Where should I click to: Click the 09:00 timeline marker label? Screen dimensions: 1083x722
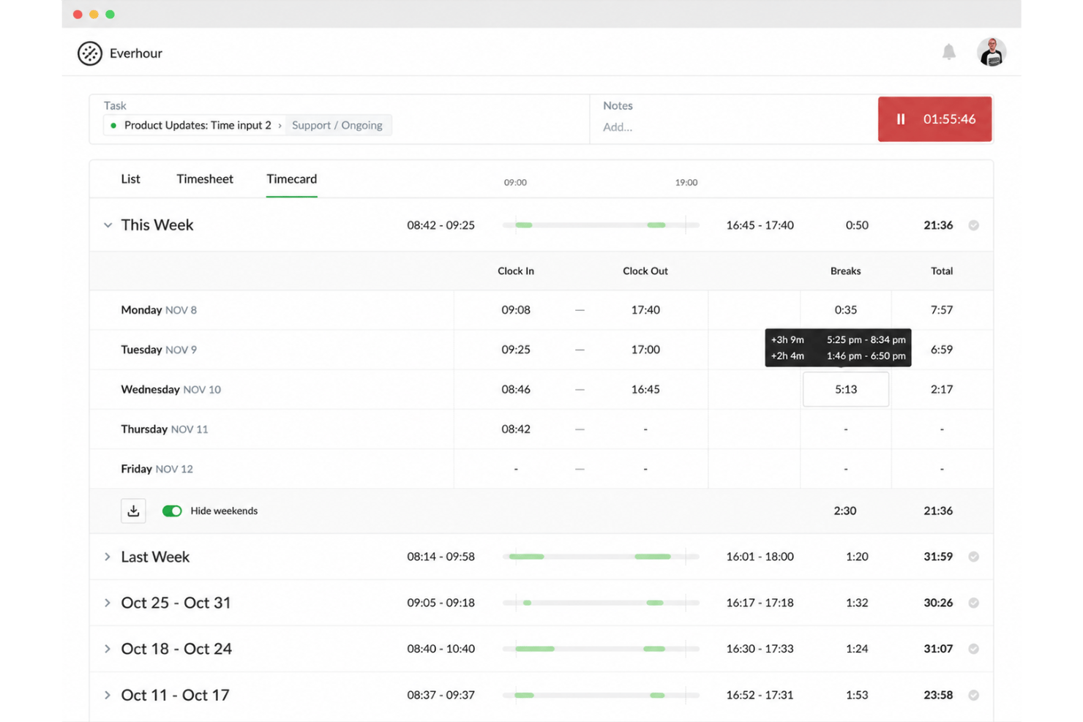[515, 182]
